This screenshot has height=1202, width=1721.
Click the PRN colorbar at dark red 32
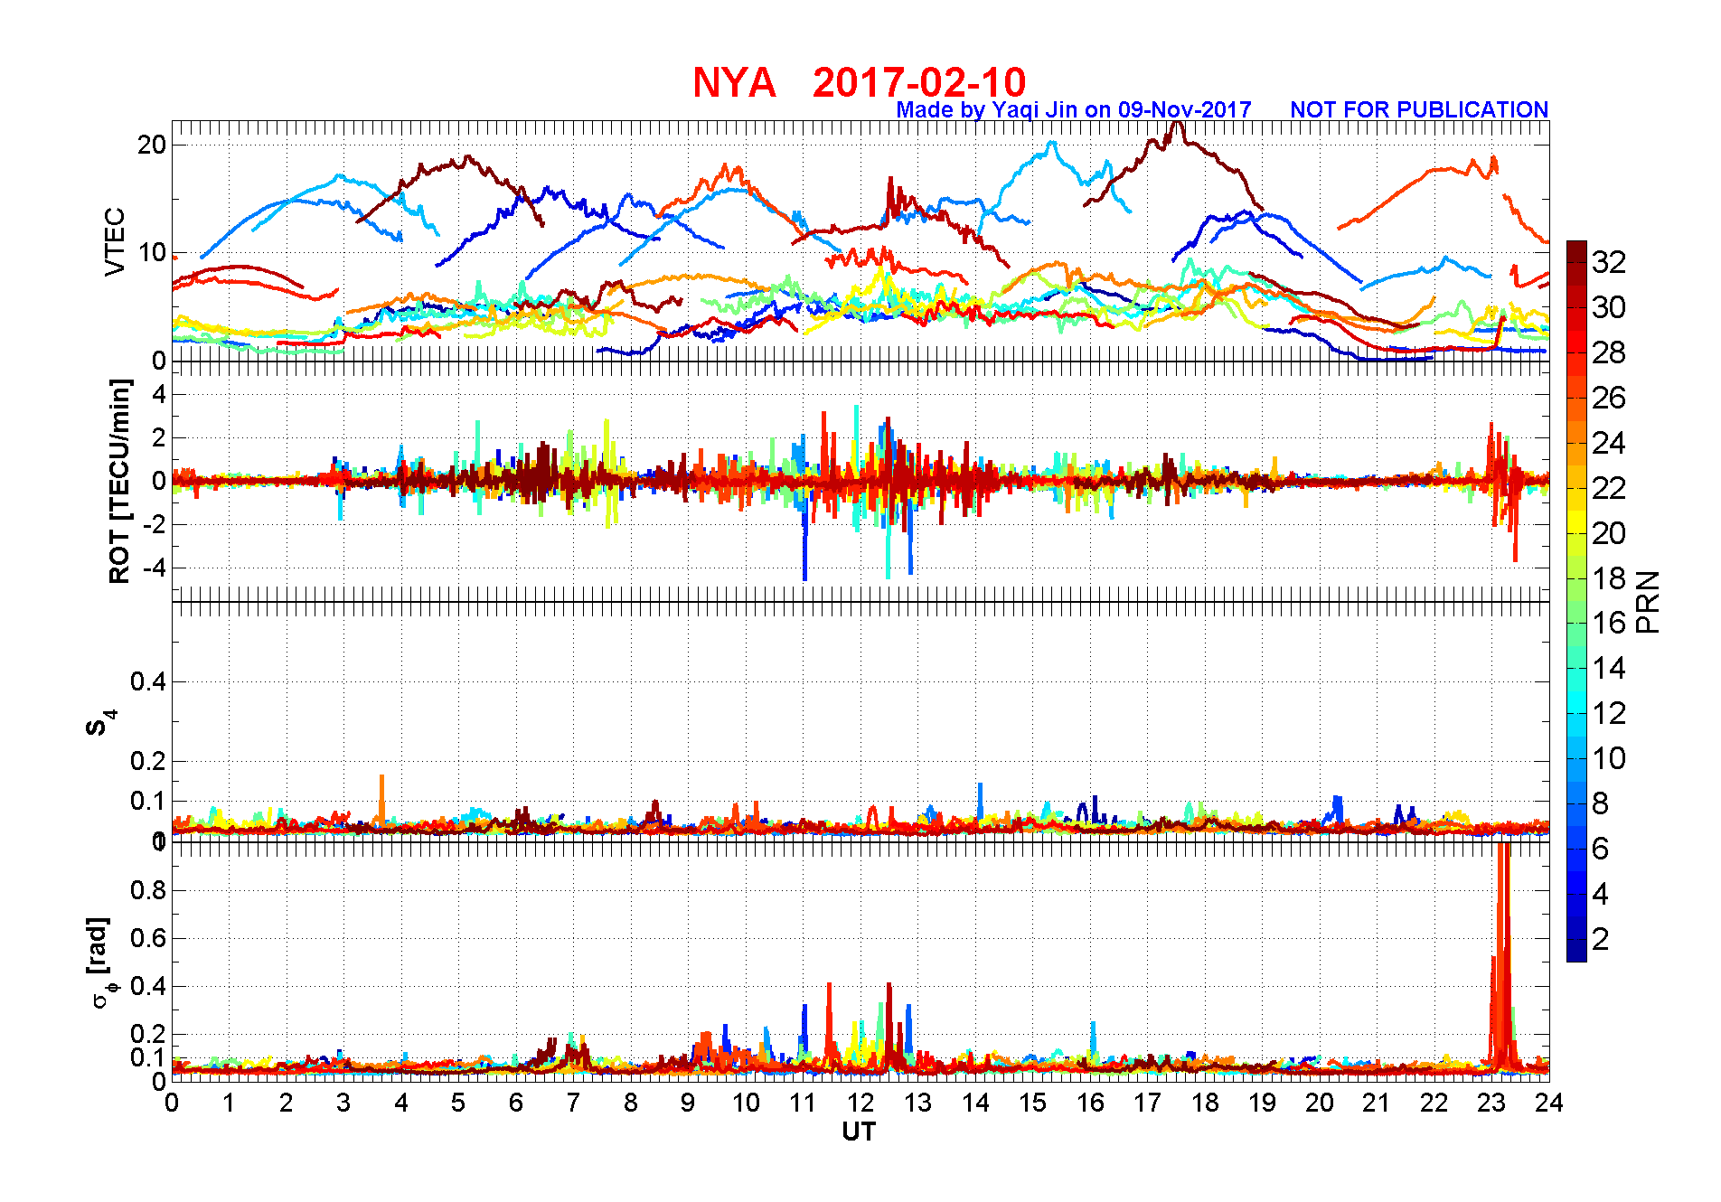tap(1576, 262)
